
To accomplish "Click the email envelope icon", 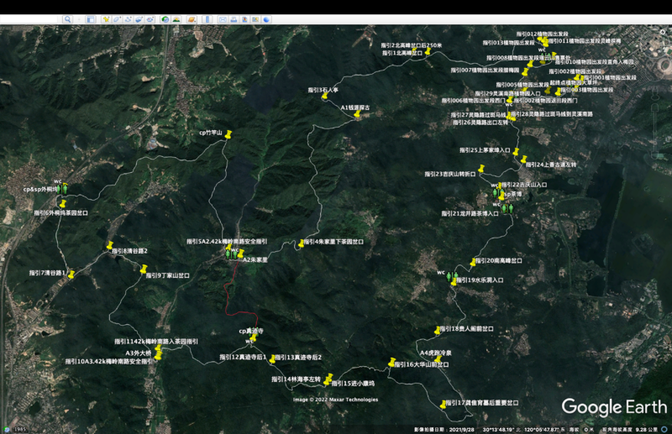I will point(223,18).
